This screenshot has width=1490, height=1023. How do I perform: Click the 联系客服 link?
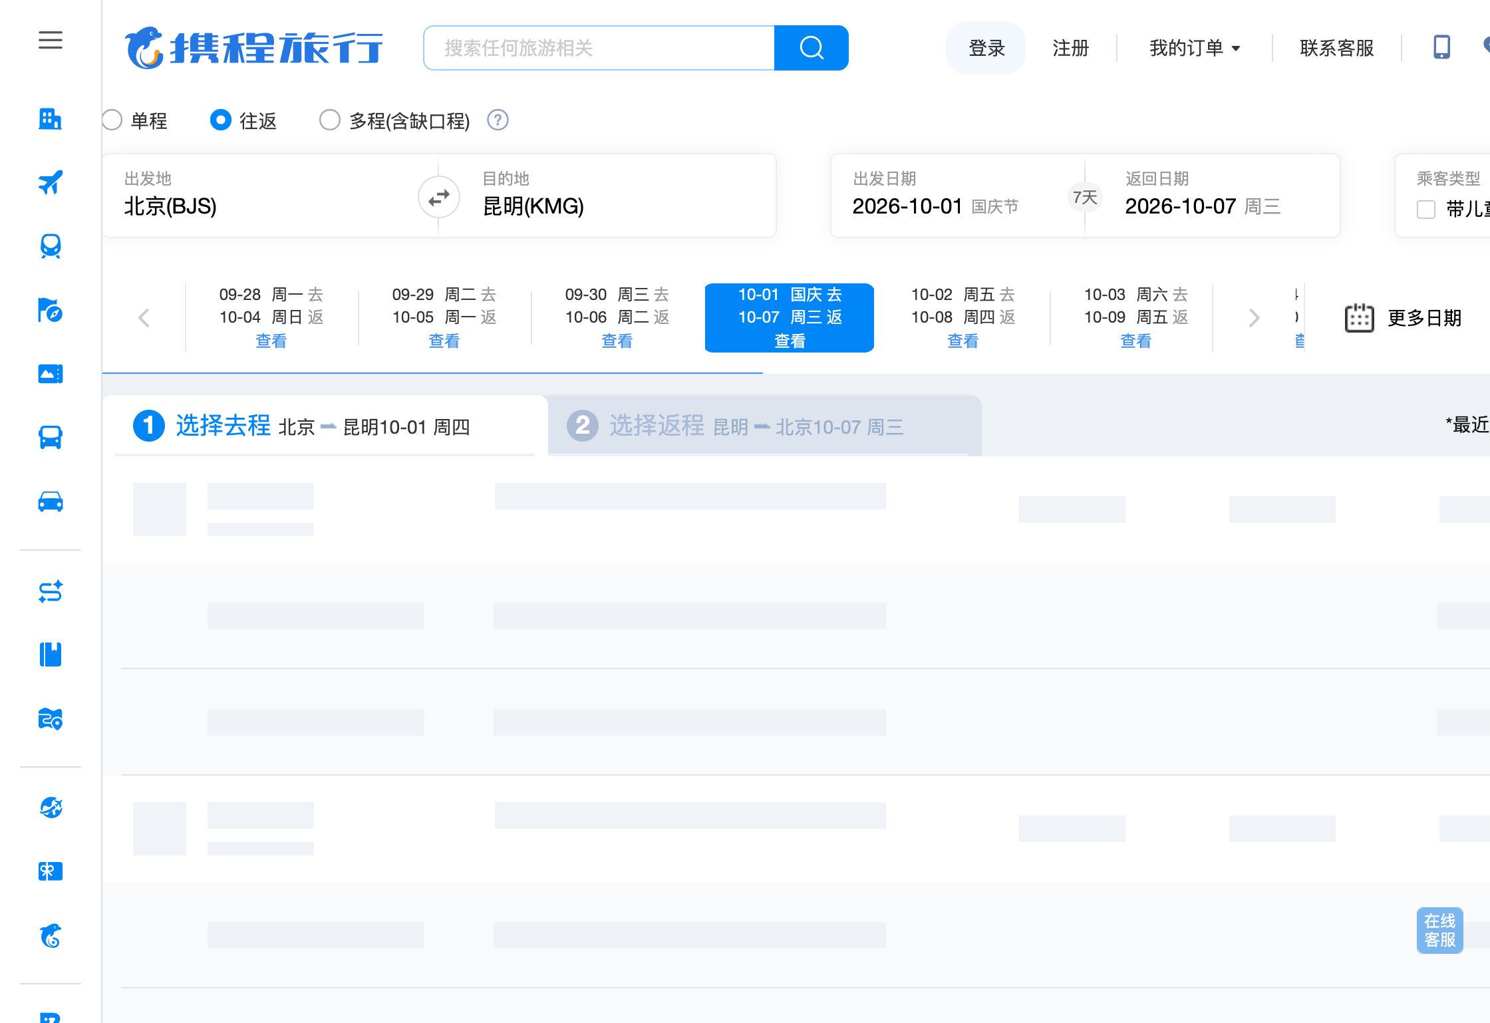click(1337, 48)
